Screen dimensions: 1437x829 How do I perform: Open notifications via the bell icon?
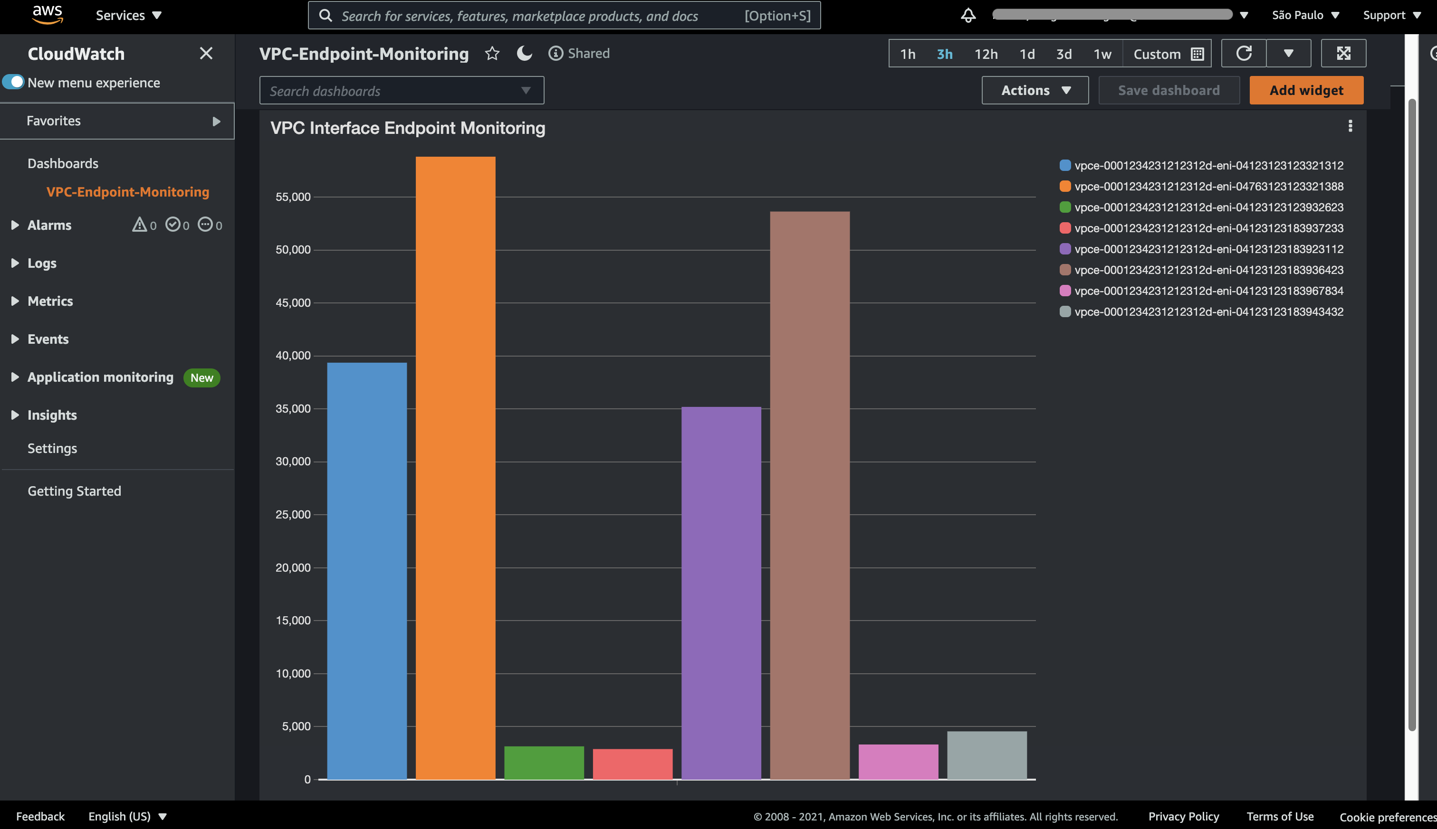tap(967, 15)
